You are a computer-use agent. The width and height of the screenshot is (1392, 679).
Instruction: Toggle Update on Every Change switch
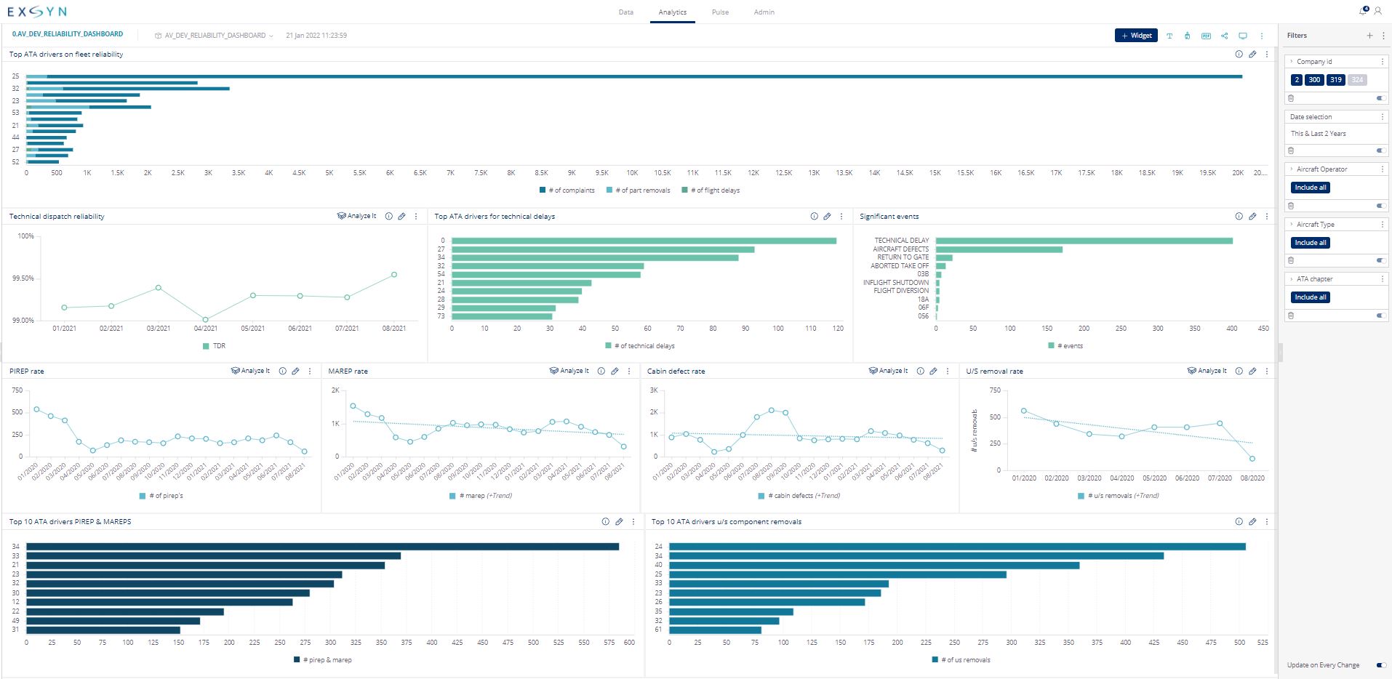point(1380,665)
